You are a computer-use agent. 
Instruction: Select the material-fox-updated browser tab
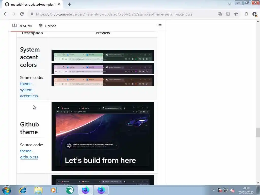[x=32, y=5]
